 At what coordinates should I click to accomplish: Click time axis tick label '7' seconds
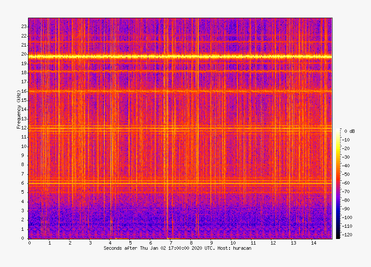click(171, 243)
